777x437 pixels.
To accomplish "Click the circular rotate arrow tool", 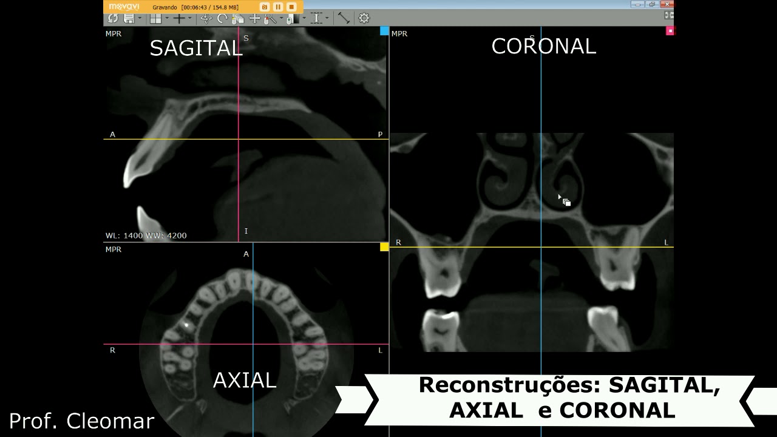I will (x=222, y=18).
